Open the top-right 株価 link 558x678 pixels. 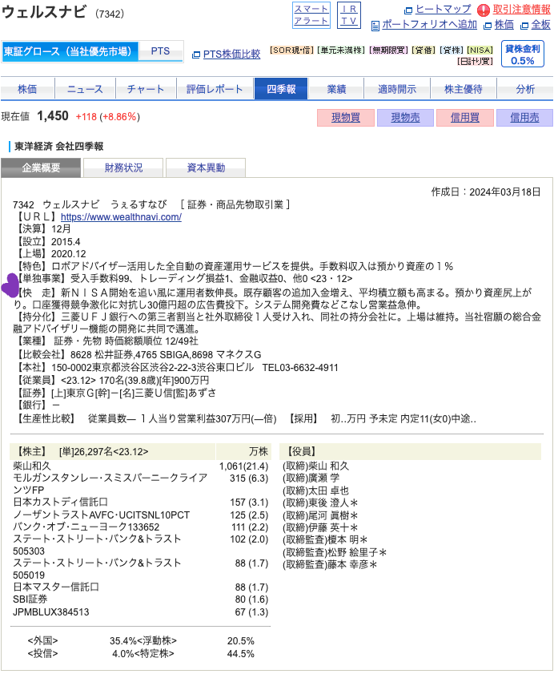pos(504,25)
